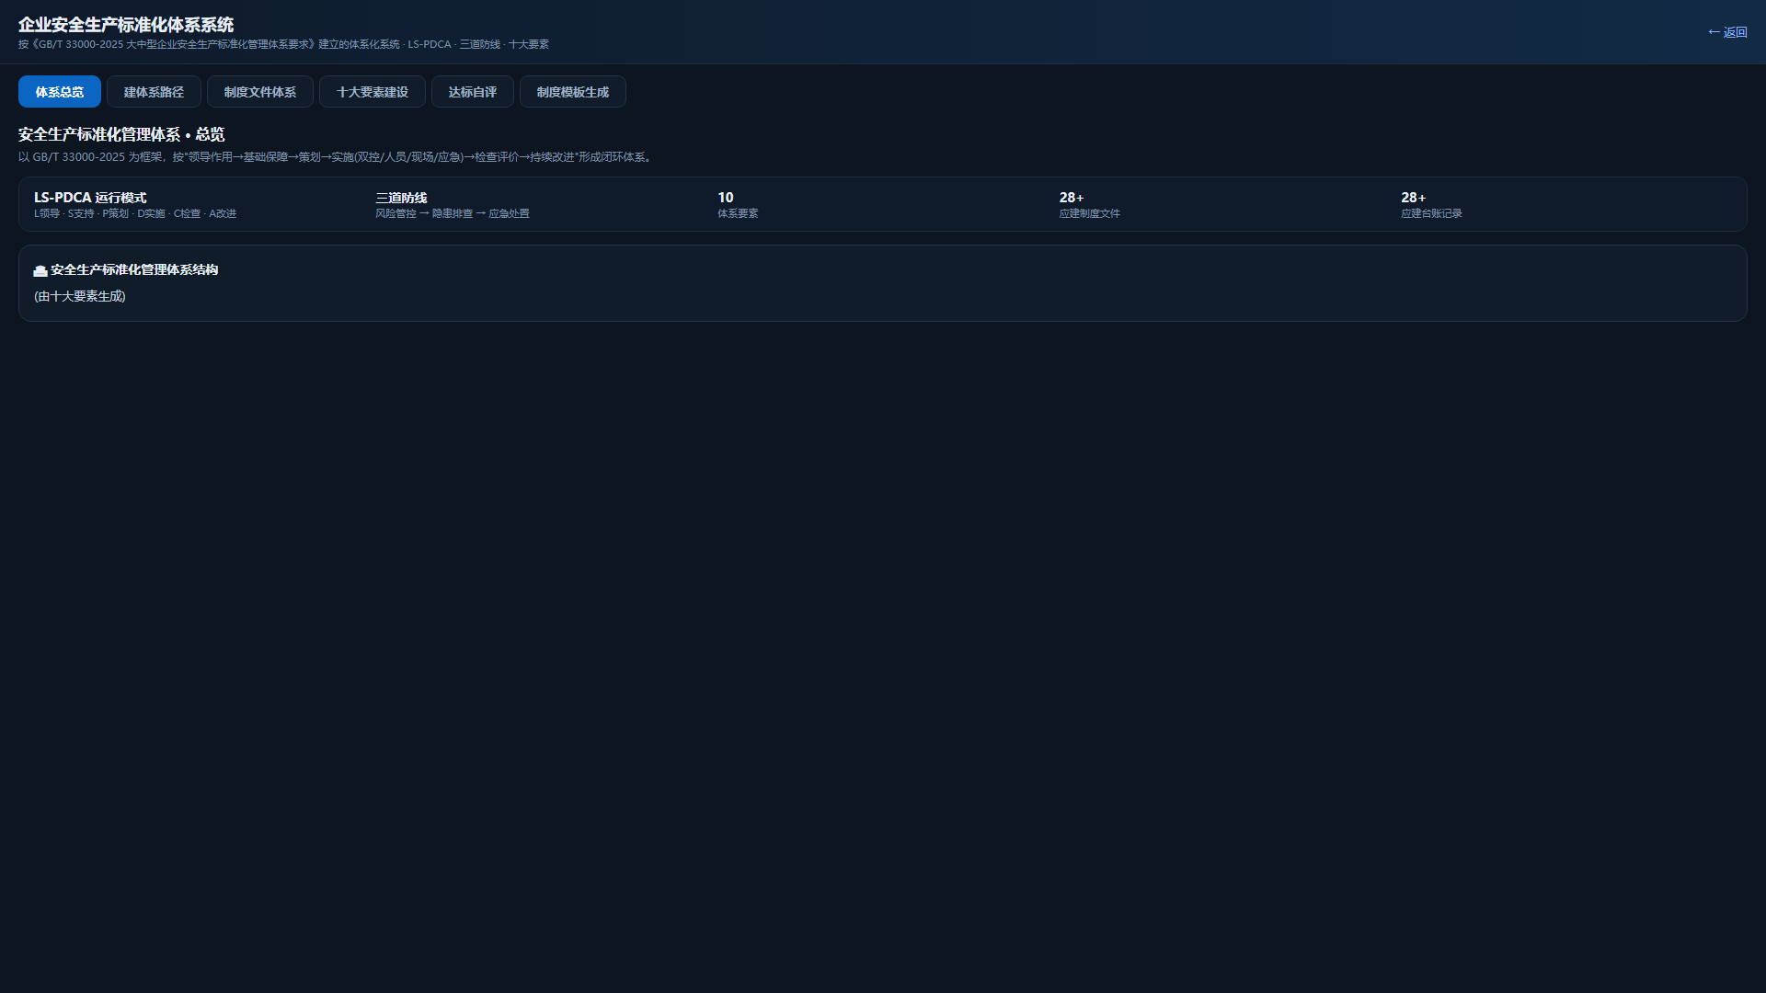The image size is (1766, 993).
Task: Click the L领导 · S支持 · P策划 subtitle line
Action: click(135, 213)
